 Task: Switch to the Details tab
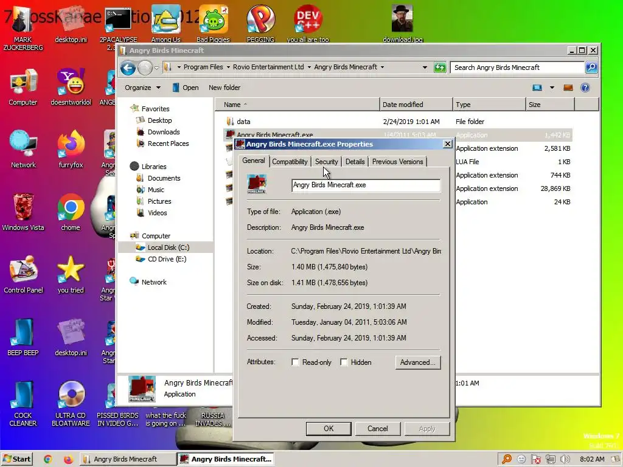355,162
